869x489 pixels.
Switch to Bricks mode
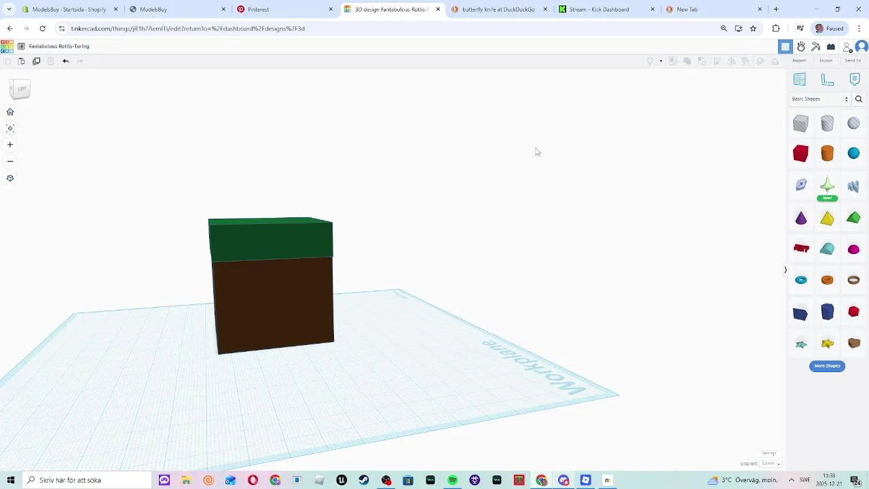click(x=831, y=46)
